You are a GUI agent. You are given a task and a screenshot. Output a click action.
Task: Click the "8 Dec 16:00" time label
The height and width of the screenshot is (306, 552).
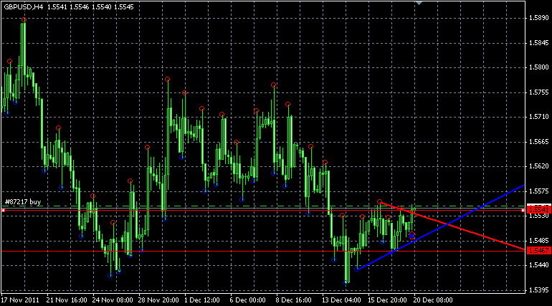(294, 300)
